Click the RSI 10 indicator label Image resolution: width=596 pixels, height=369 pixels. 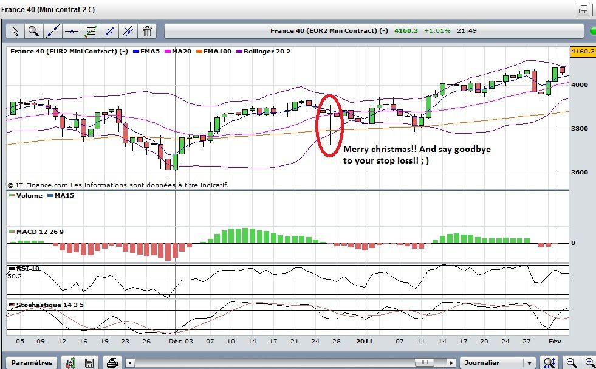pos(25,269)
